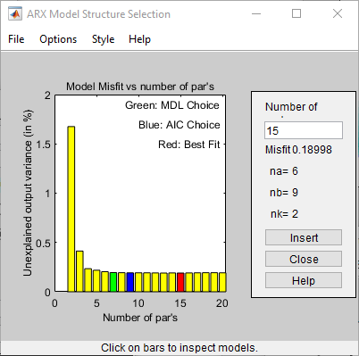The image size is (359, 356).
Task: Click the number of parameters input field
Action: click(304, 130)
